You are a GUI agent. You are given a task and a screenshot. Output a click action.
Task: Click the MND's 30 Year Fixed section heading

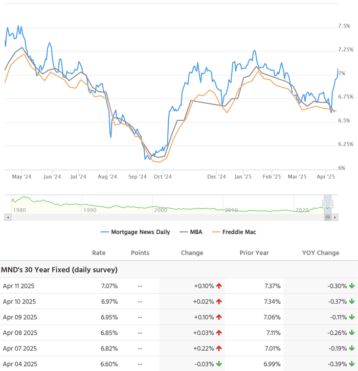tap(59, 269)
